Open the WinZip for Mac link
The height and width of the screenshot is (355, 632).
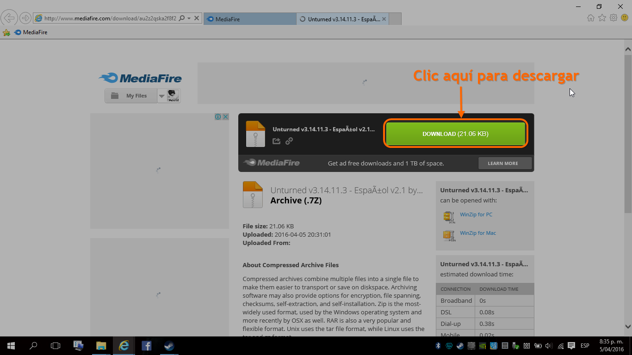(x=478, y=233)
